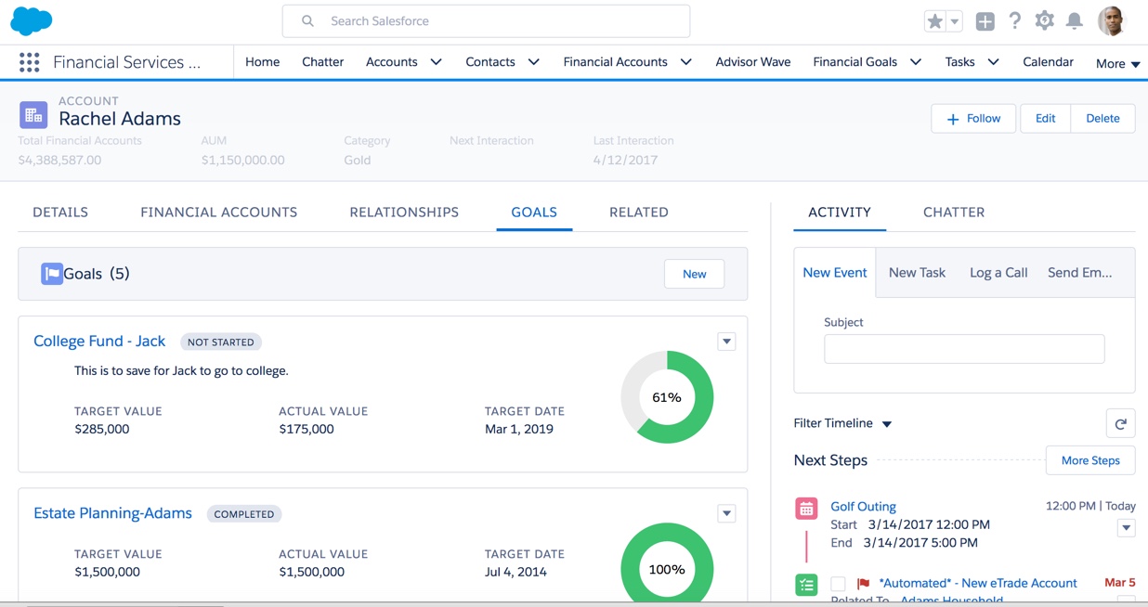Image resolution: width=1148 pixels, height=607 pixels.
Task: Expand the College Fund - Jack actions dropdown
Action: coord(726,342)
